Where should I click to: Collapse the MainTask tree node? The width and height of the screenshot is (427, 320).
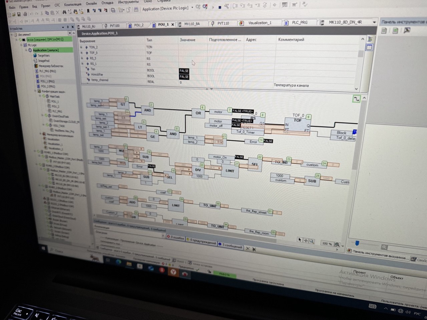(x=40, y=96)
